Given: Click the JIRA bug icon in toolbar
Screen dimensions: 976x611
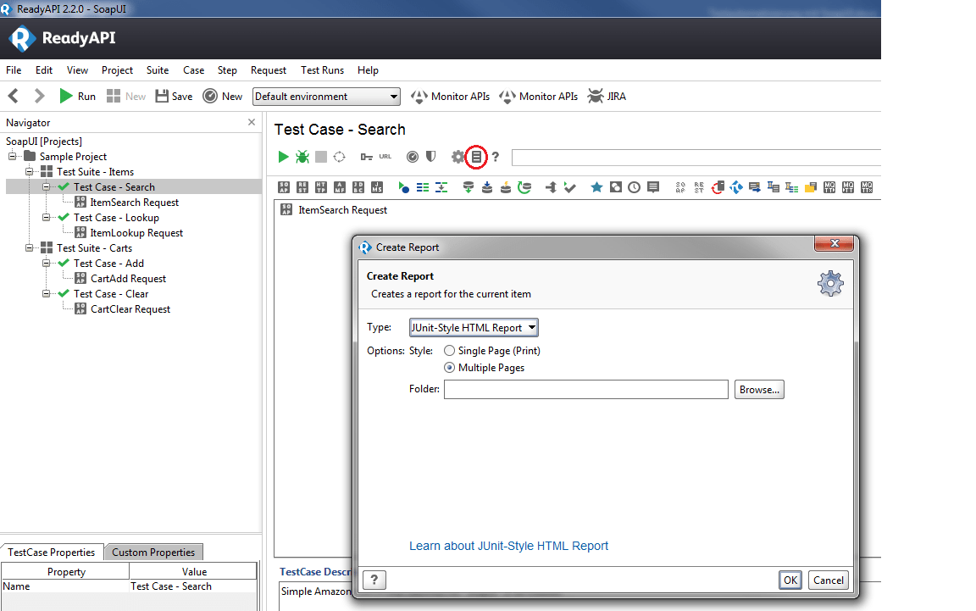Looking at the screenshot, I should click(596, 97).
